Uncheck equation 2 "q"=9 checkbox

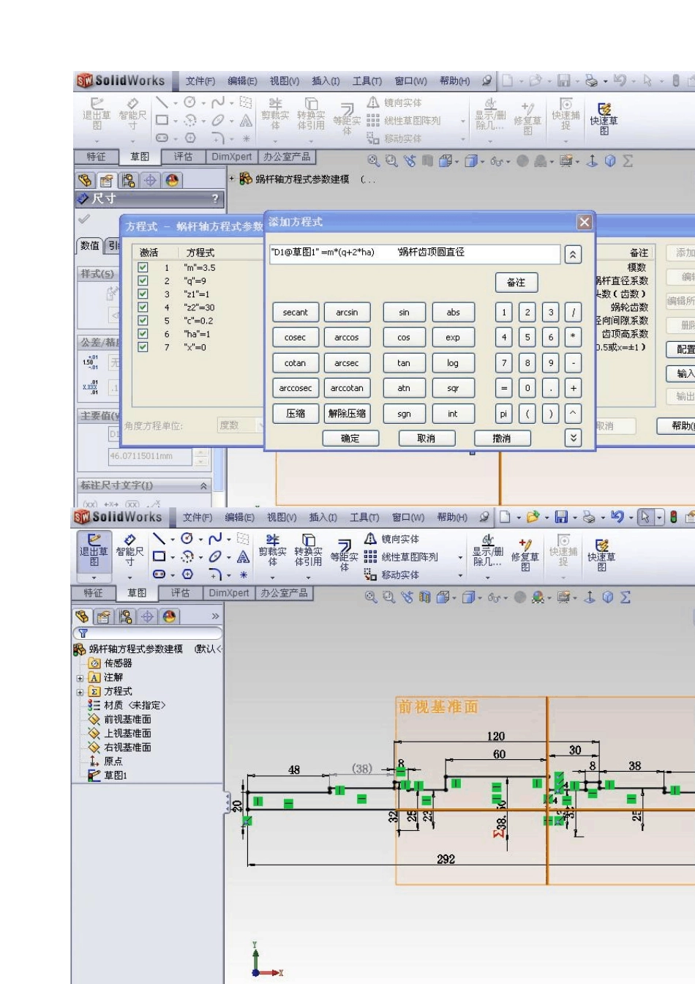[x=143, y=280]
